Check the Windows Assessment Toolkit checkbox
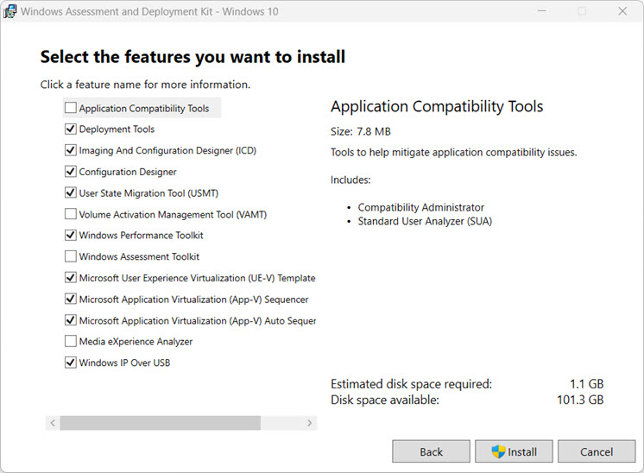644x473 pixels. pyautogui.click(x=70, y=256)
